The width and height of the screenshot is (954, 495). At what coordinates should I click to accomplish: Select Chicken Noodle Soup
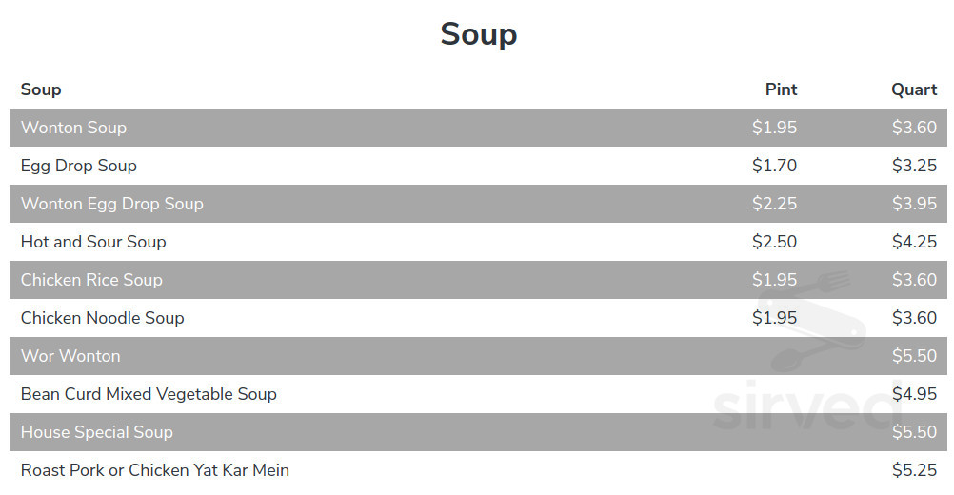point(103,318)
